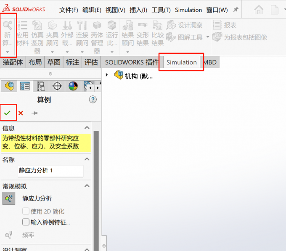Open the 外部载 dropdown arrow
Image resolution: width=286 pixels, height=251 pixels.
67,52
